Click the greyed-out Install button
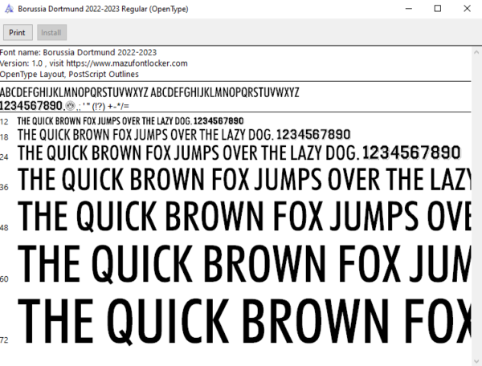The width and height of the screenshot is (482, 366). 51,33
